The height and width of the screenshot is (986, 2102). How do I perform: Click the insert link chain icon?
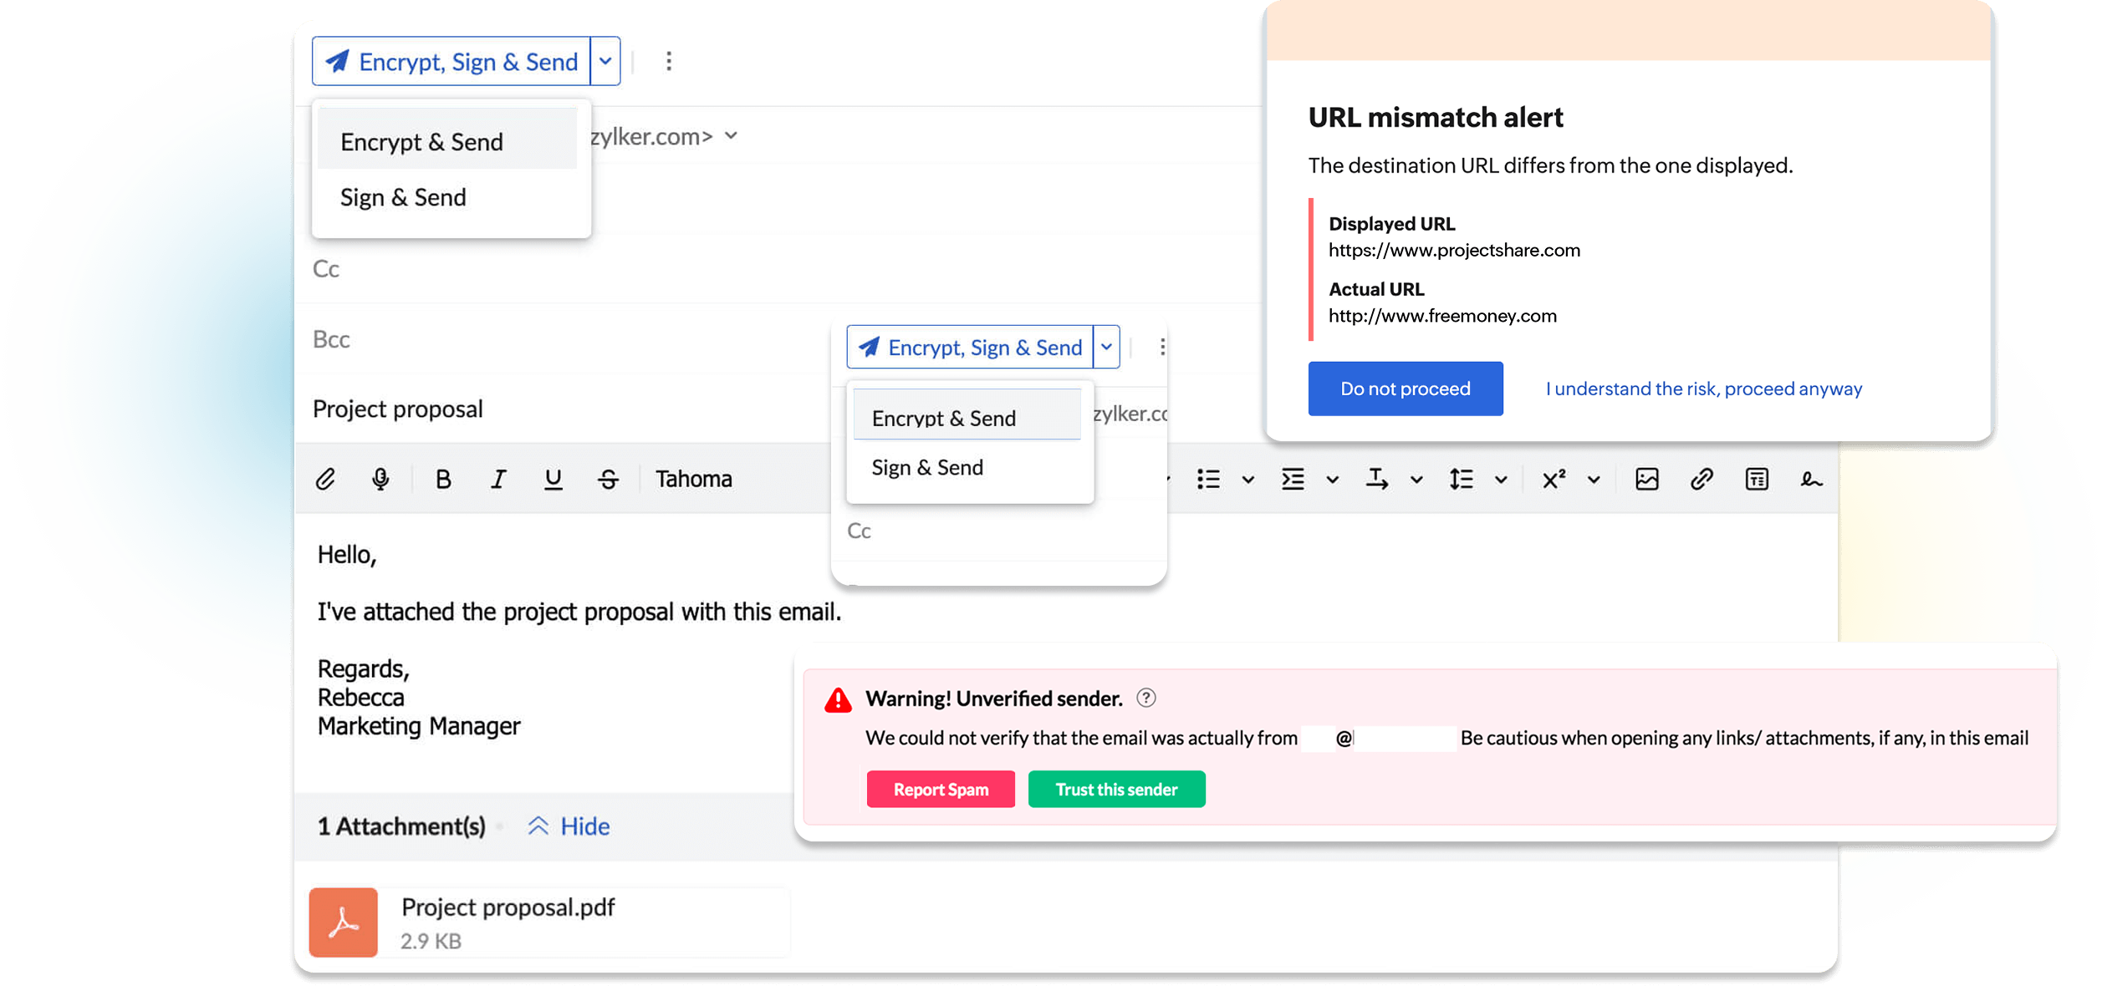(x=1701, y=479)
